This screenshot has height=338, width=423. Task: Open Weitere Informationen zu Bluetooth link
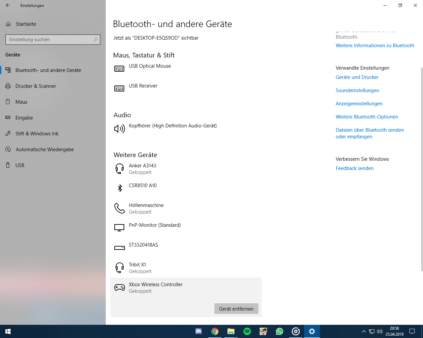click(x=375, y=46)
